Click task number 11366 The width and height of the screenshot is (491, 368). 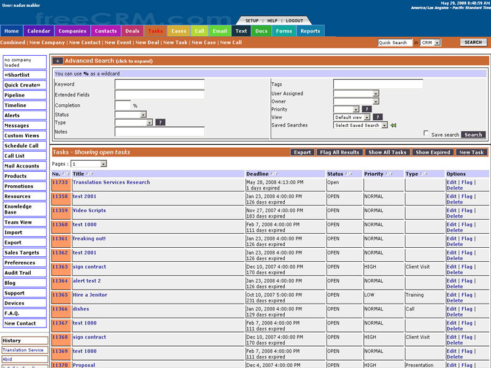click(60, 309)
